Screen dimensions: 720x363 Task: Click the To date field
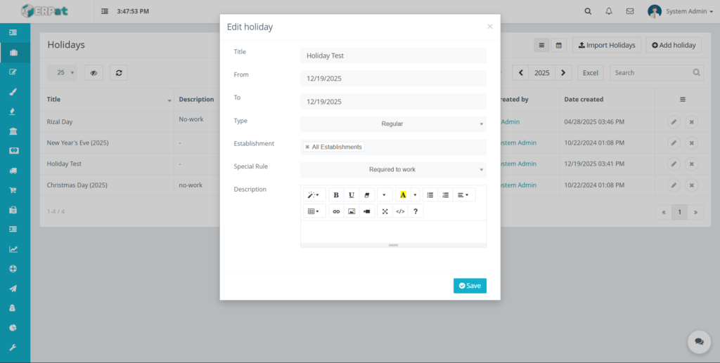coord(394,101)
